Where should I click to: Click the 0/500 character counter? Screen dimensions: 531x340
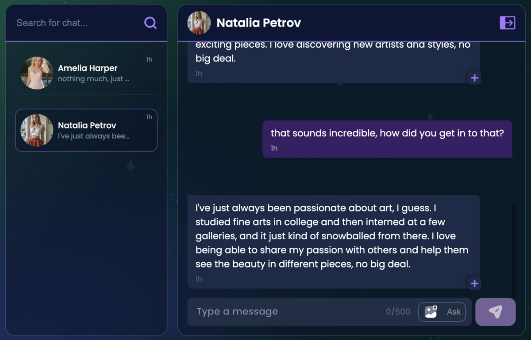(x=398, y=312)
